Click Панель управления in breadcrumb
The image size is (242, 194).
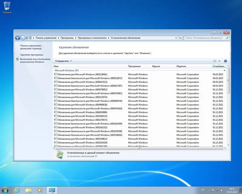click(46, 38)
